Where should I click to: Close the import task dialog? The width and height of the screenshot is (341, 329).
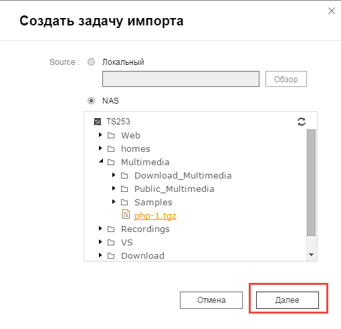click(332, 11)
